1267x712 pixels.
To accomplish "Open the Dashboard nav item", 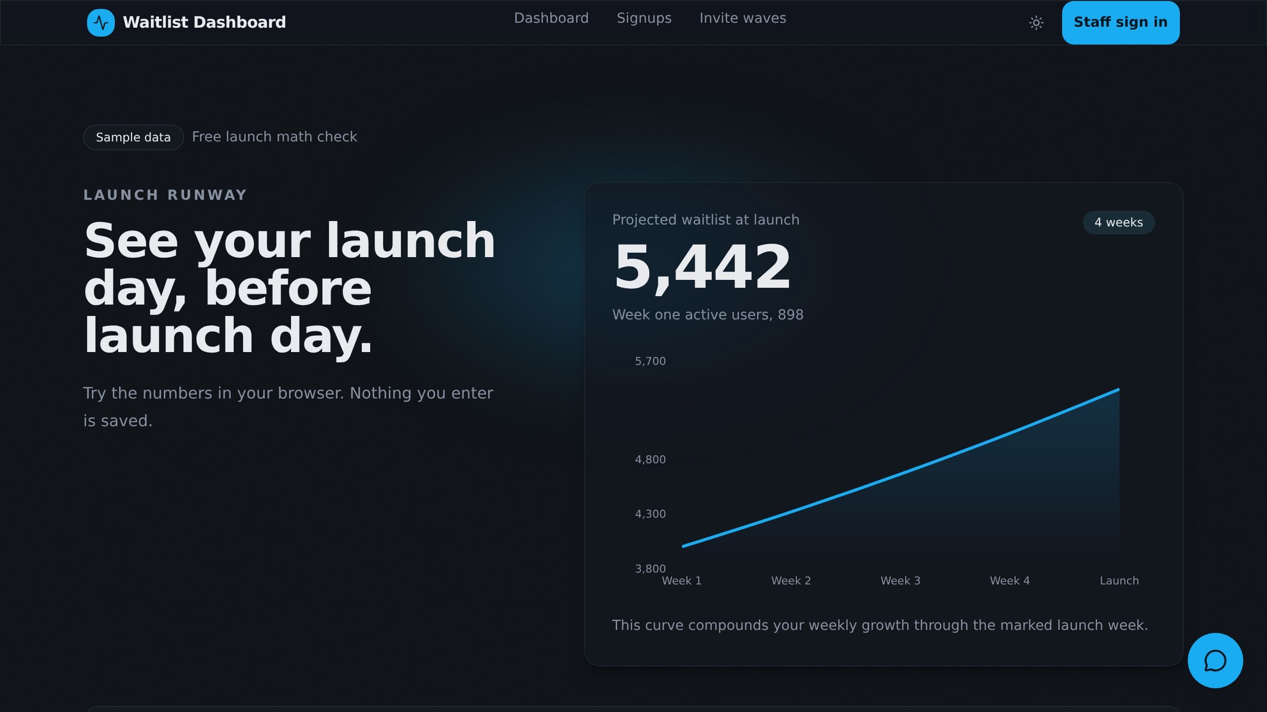I will 551,18.
